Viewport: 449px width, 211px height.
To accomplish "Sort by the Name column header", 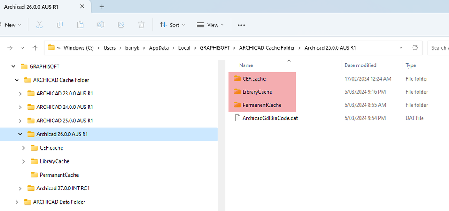I will pos(246,65).
